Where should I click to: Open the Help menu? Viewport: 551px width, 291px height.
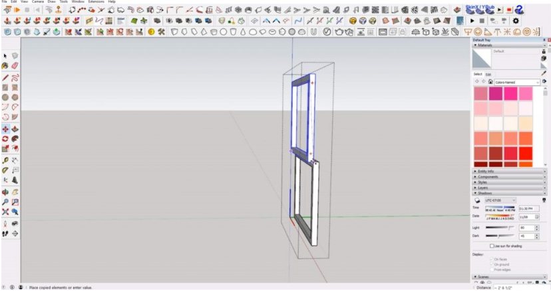[112, 2]
